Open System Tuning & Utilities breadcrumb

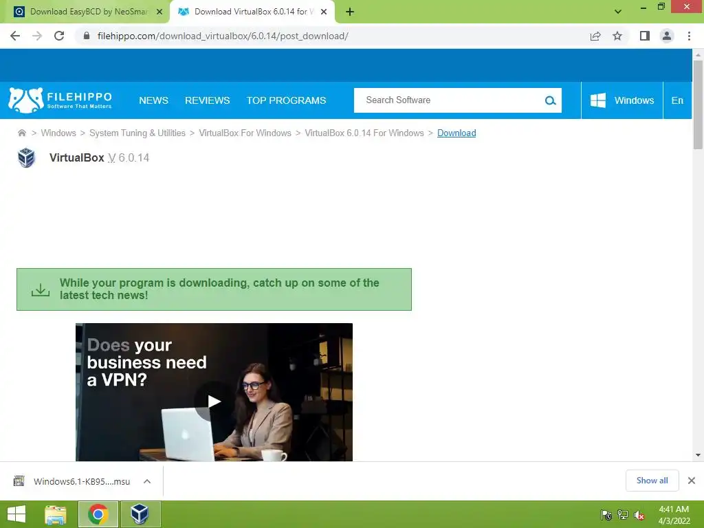click(x=137, y=133)
